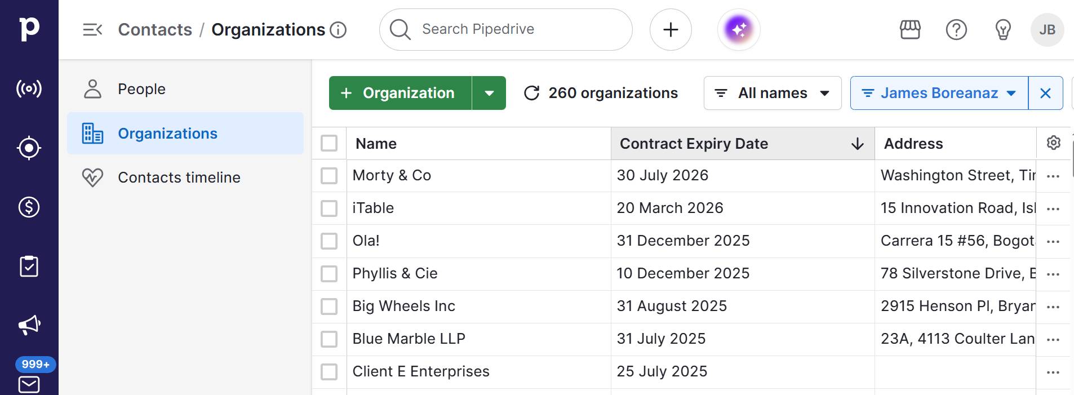Image resolution: width=1074 pixels, height=395 pixels.
Task: Open Mail inbox envelope icon
Action: click(x=29, y=385)
